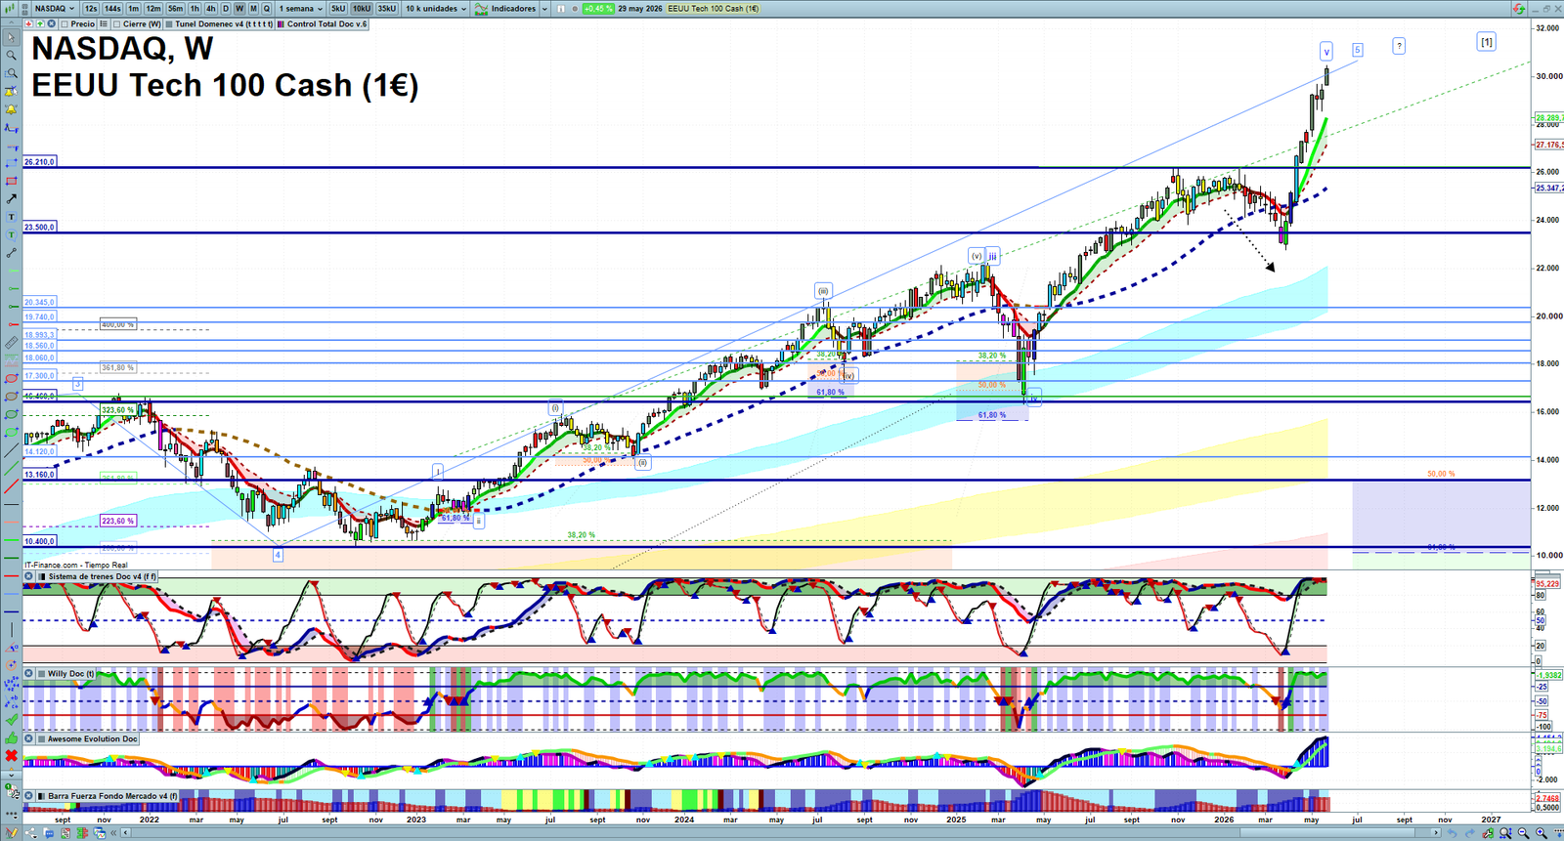
Task: Toggle the Precio checkbox
Action: pyautogui.click(x=65, y=23)
